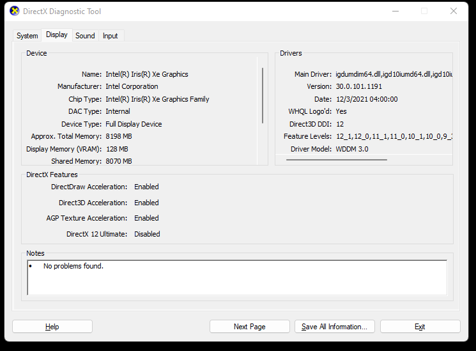Click DirectX 12 Ultimate 'Disabled' value
The image size is (476, 351).
pyautogui.click(x=147, y=234)
